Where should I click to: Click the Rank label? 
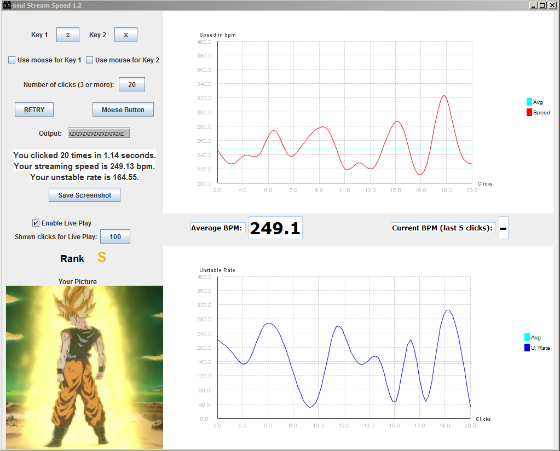click(72, 258)
